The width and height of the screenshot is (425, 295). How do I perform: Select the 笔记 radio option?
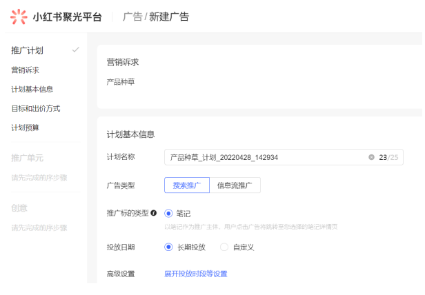[x=168, y=214]
